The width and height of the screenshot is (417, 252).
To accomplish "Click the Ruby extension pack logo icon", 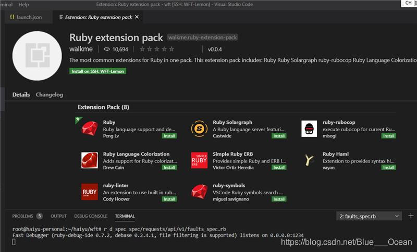I will pyautogui.click(x=37, y=56).
